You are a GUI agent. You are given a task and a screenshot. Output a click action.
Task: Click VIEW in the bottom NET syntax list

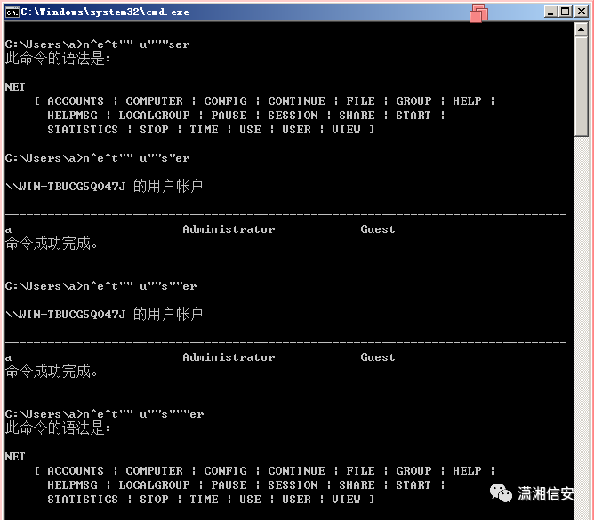coord(346,500)
